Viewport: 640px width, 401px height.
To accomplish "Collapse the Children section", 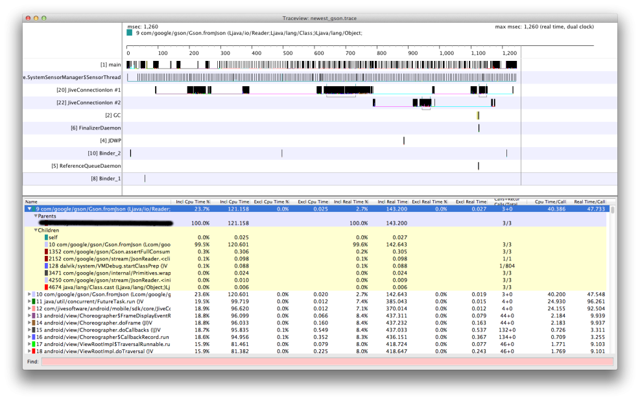I will tap(36, 230).
